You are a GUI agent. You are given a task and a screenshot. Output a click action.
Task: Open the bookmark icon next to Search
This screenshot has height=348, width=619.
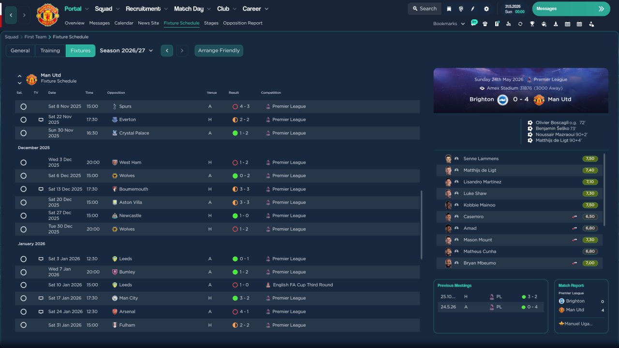pyautogui.click(x=449, y=9)
